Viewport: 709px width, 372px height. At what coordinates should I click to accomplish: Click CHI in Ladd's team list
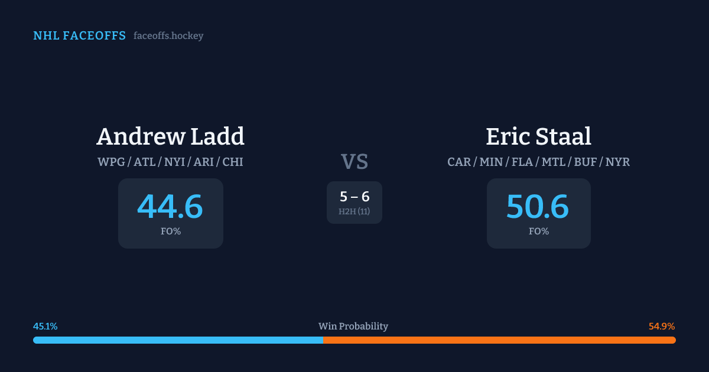232,162
